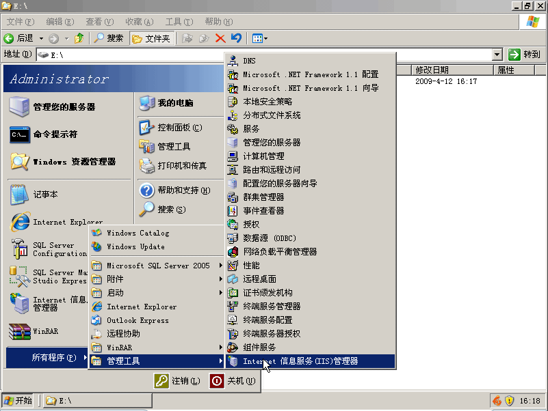Image resolution: width=548 pixels, height=411 pixels.
Task: Sort by the 修改日期 column header
Action: click(452, 70)
